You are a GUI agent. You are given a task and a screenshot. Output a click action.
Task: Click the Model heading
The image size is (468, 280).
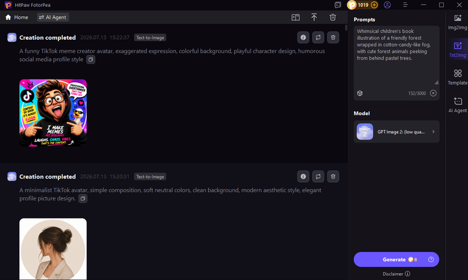point(362,113)
